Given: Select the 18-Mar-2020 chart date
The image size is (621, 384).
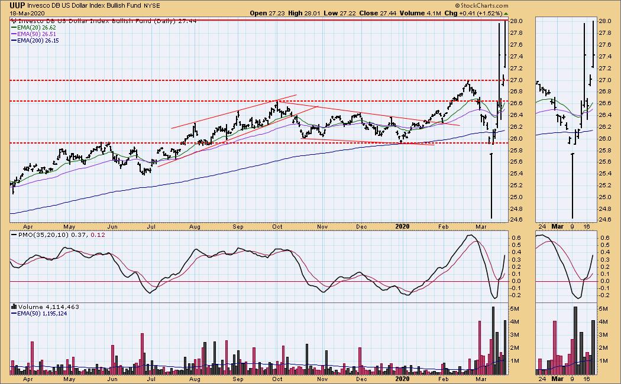Looking at the screenshot, I should coord(27,13).
